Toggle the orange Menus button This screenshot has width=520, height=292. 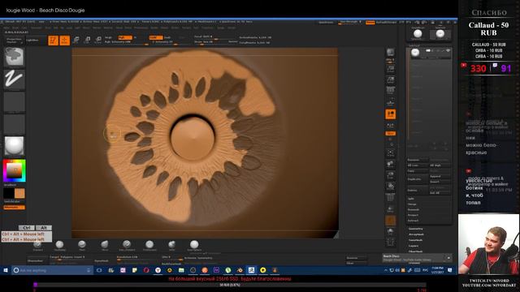(x=370, y=22)
